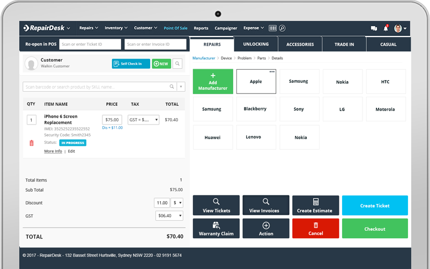Screen dimensions: 430x269
Task: Click the View Tickets button
Action: tap(216, 205)
